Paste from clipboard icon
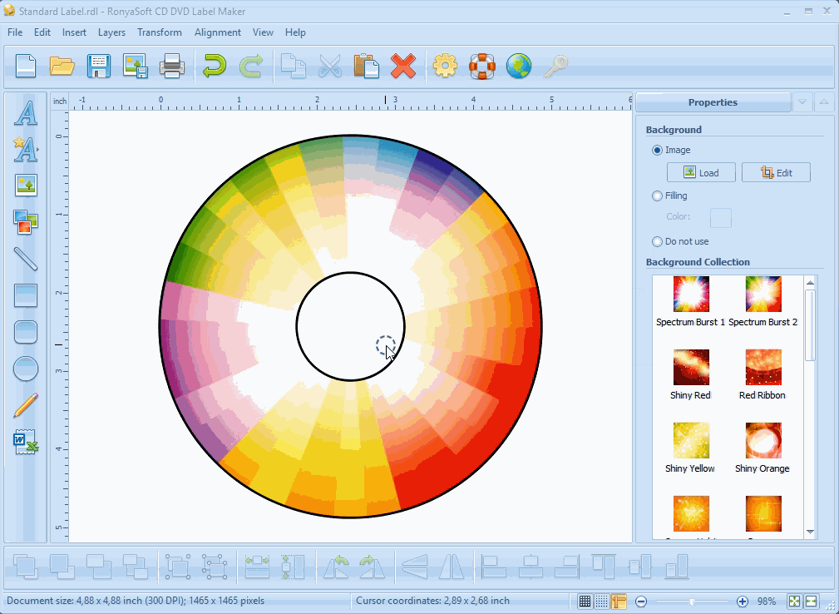Image resolution: width=839 pixels, height=614 pixels. pos(367,67)
